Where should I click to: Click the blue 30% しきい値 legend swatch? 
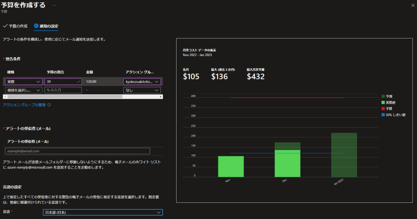tap(383, 115)
